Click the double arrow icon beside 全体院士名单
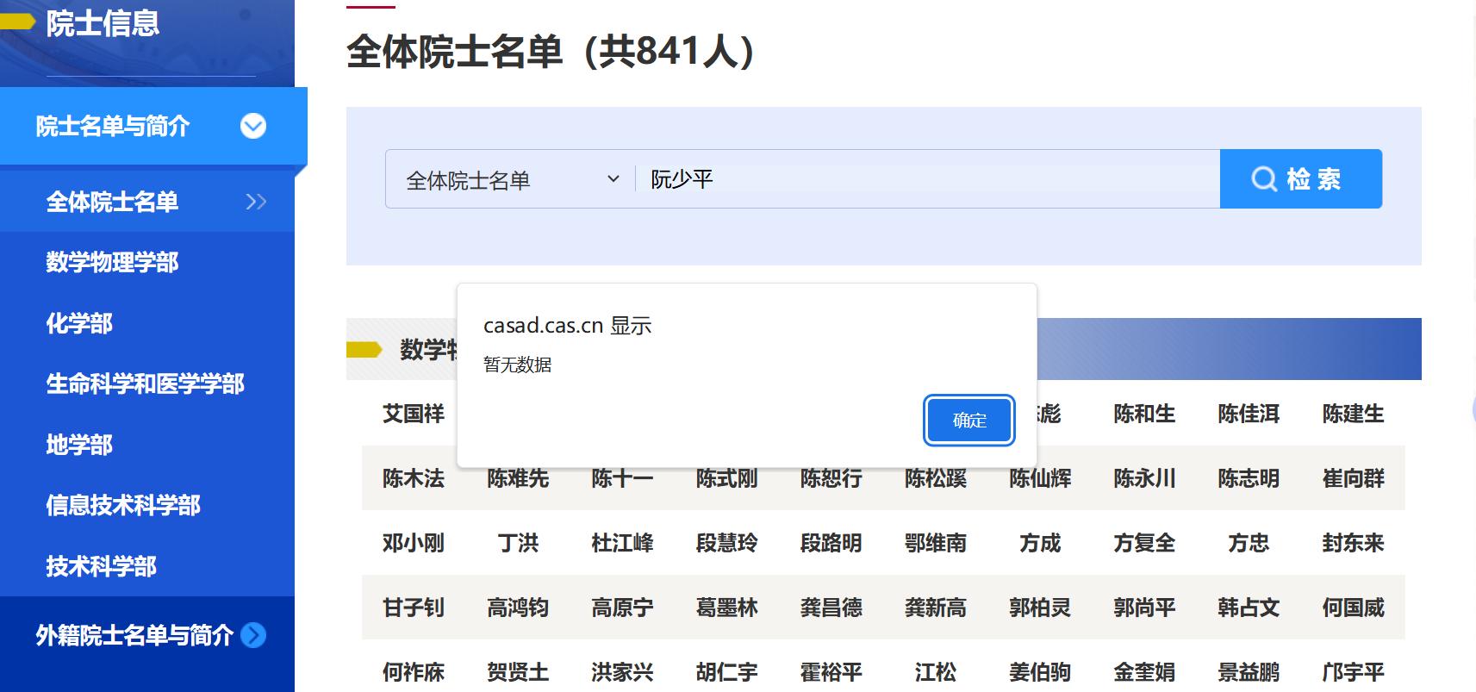Screen dimensions: 1476x692 (256, 202)
